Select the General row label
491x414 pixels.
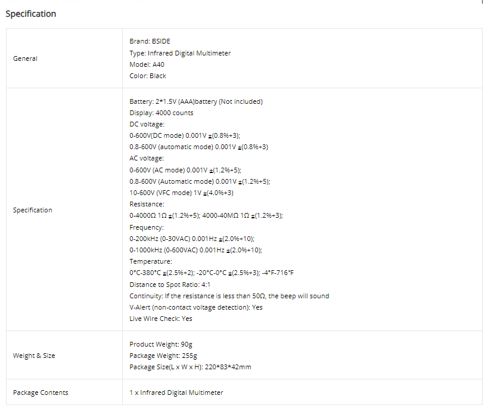click(x=25, y=58)
